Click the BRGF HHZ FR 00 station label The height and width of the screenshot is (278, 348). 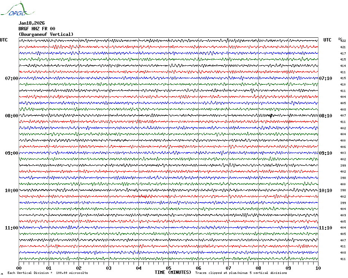37,29
